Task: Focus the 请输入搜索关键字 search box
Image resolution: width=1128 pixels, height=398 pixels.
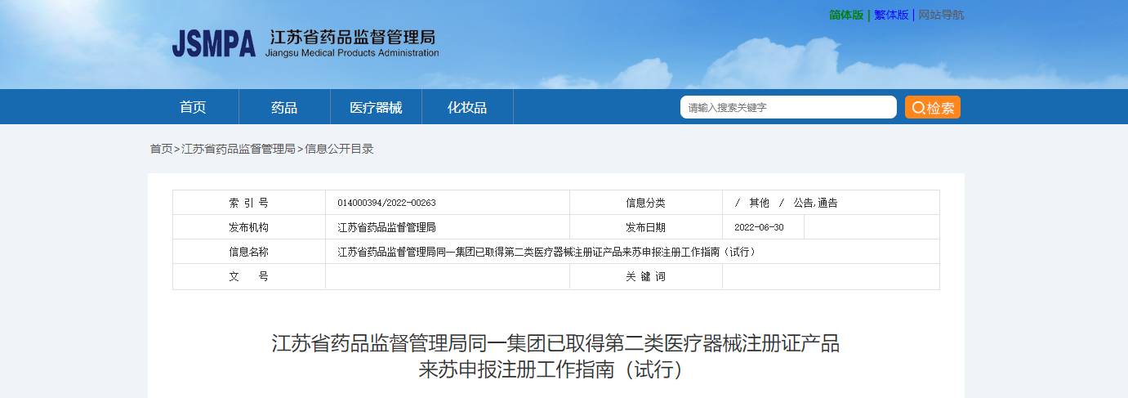Action: 787,107
